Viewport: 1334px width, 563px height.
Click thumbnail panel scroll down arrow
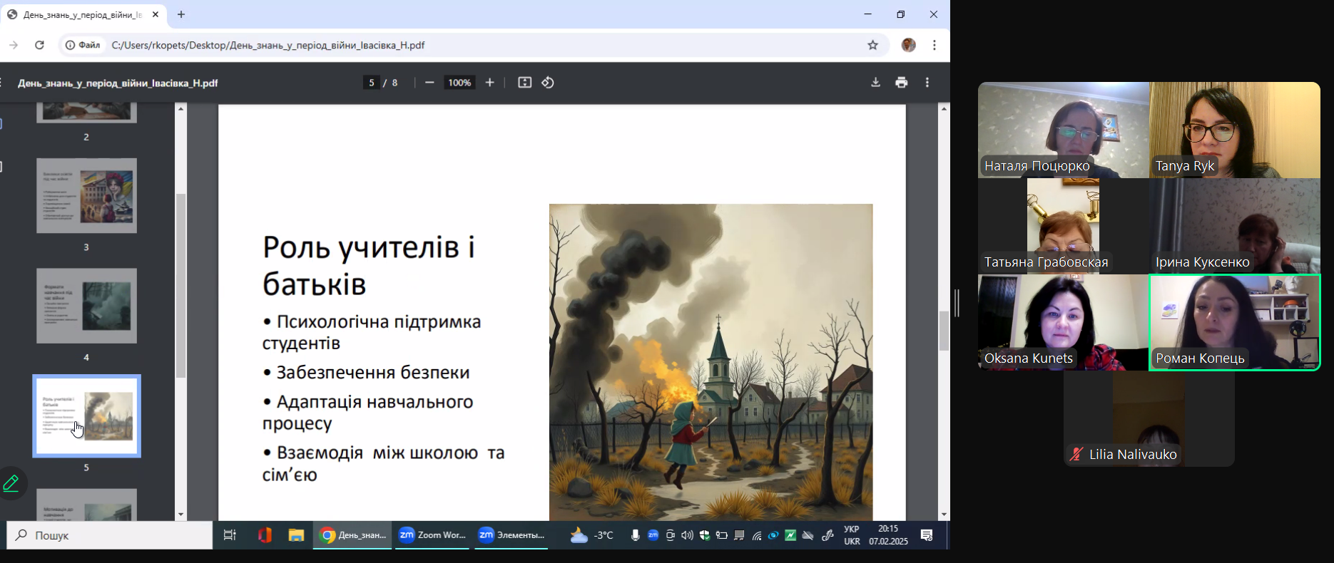[x=180, y=515]
